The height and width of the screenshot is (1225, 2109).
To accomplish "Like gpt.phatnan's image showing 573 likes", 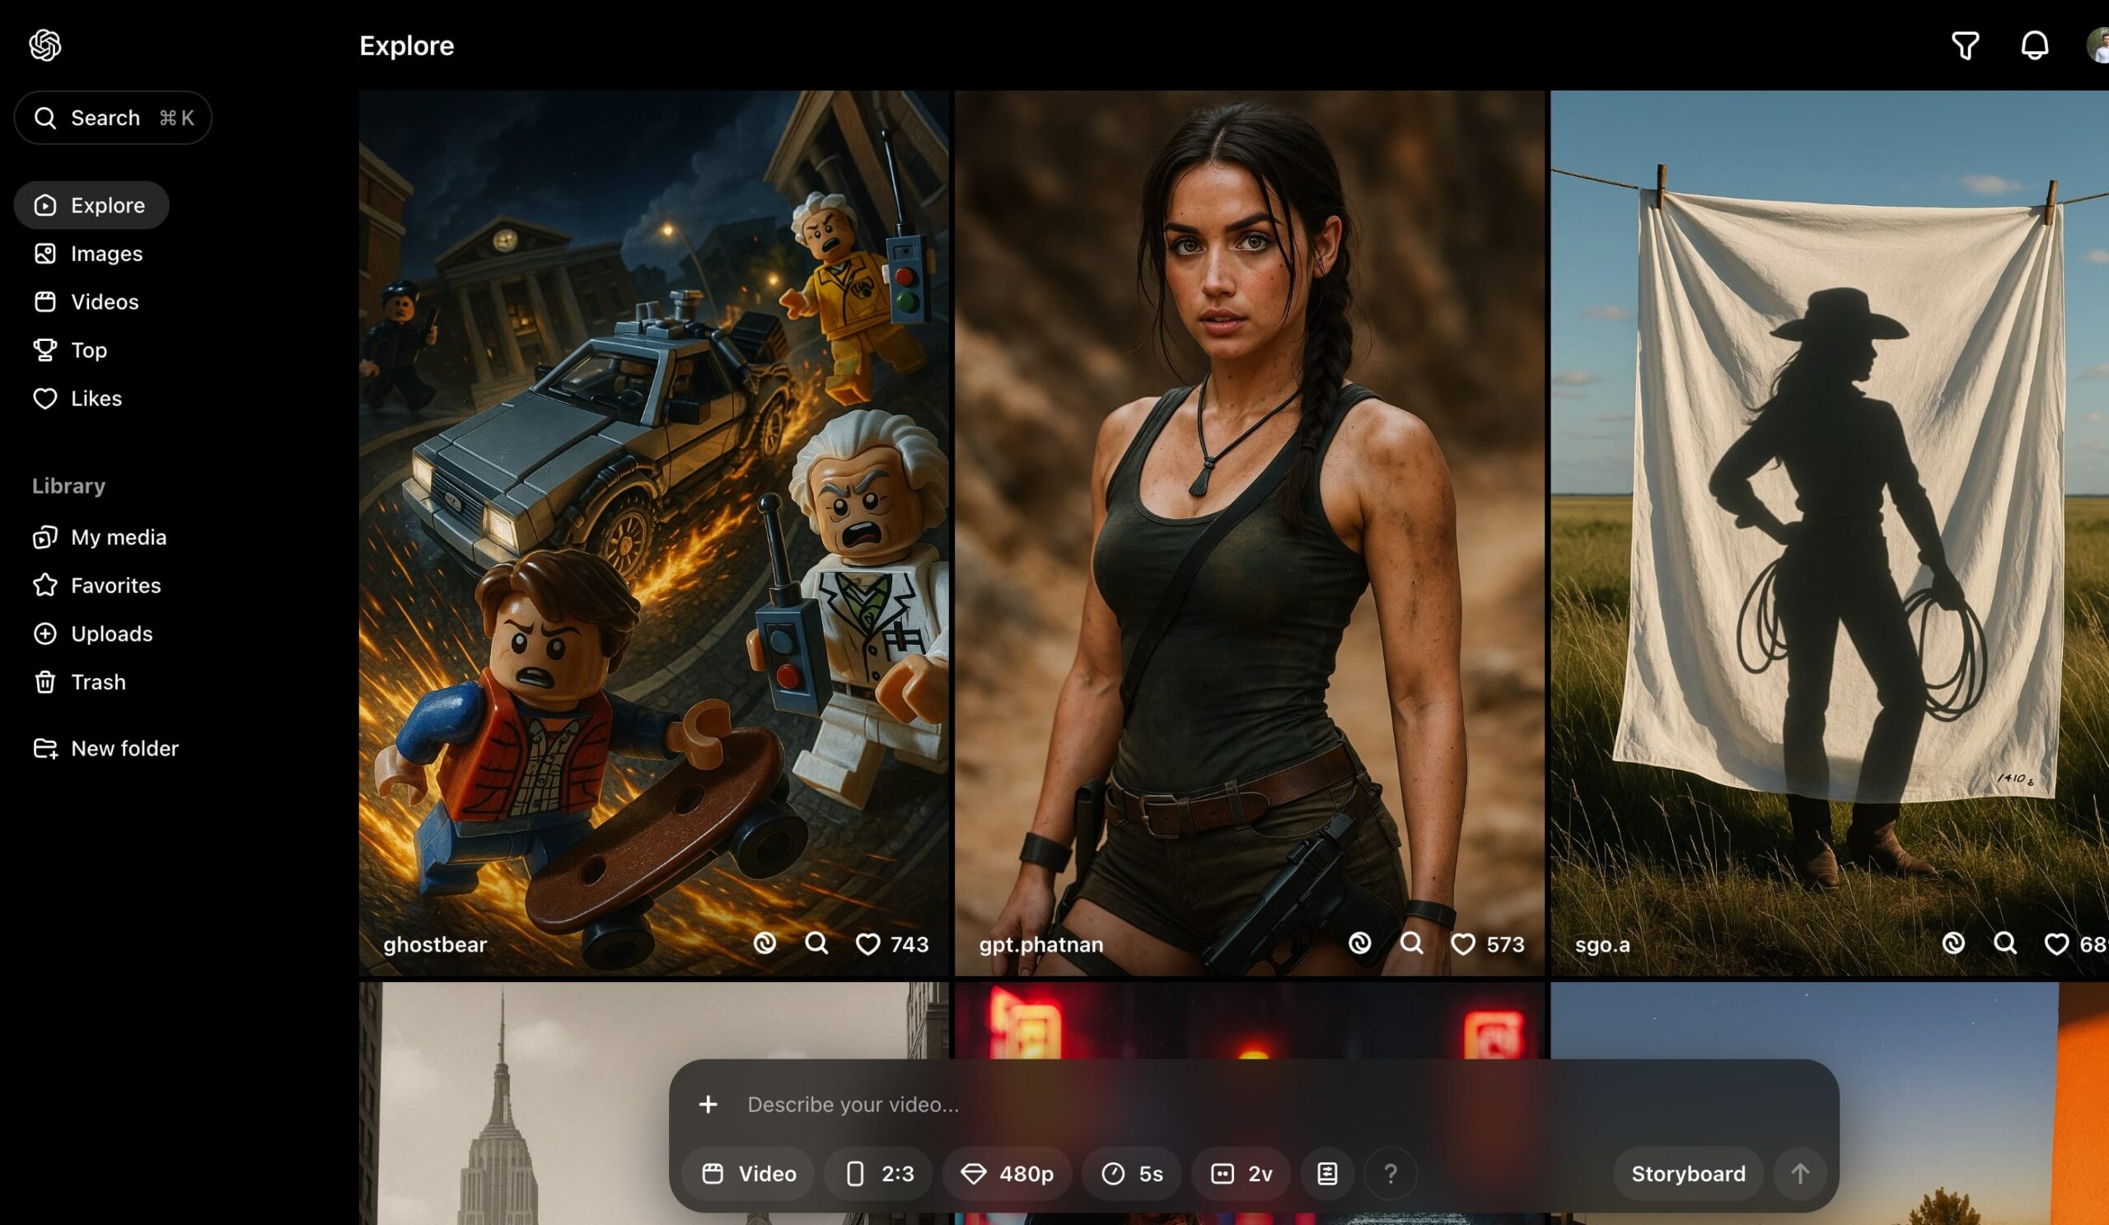I will (x=1462, y=944).
